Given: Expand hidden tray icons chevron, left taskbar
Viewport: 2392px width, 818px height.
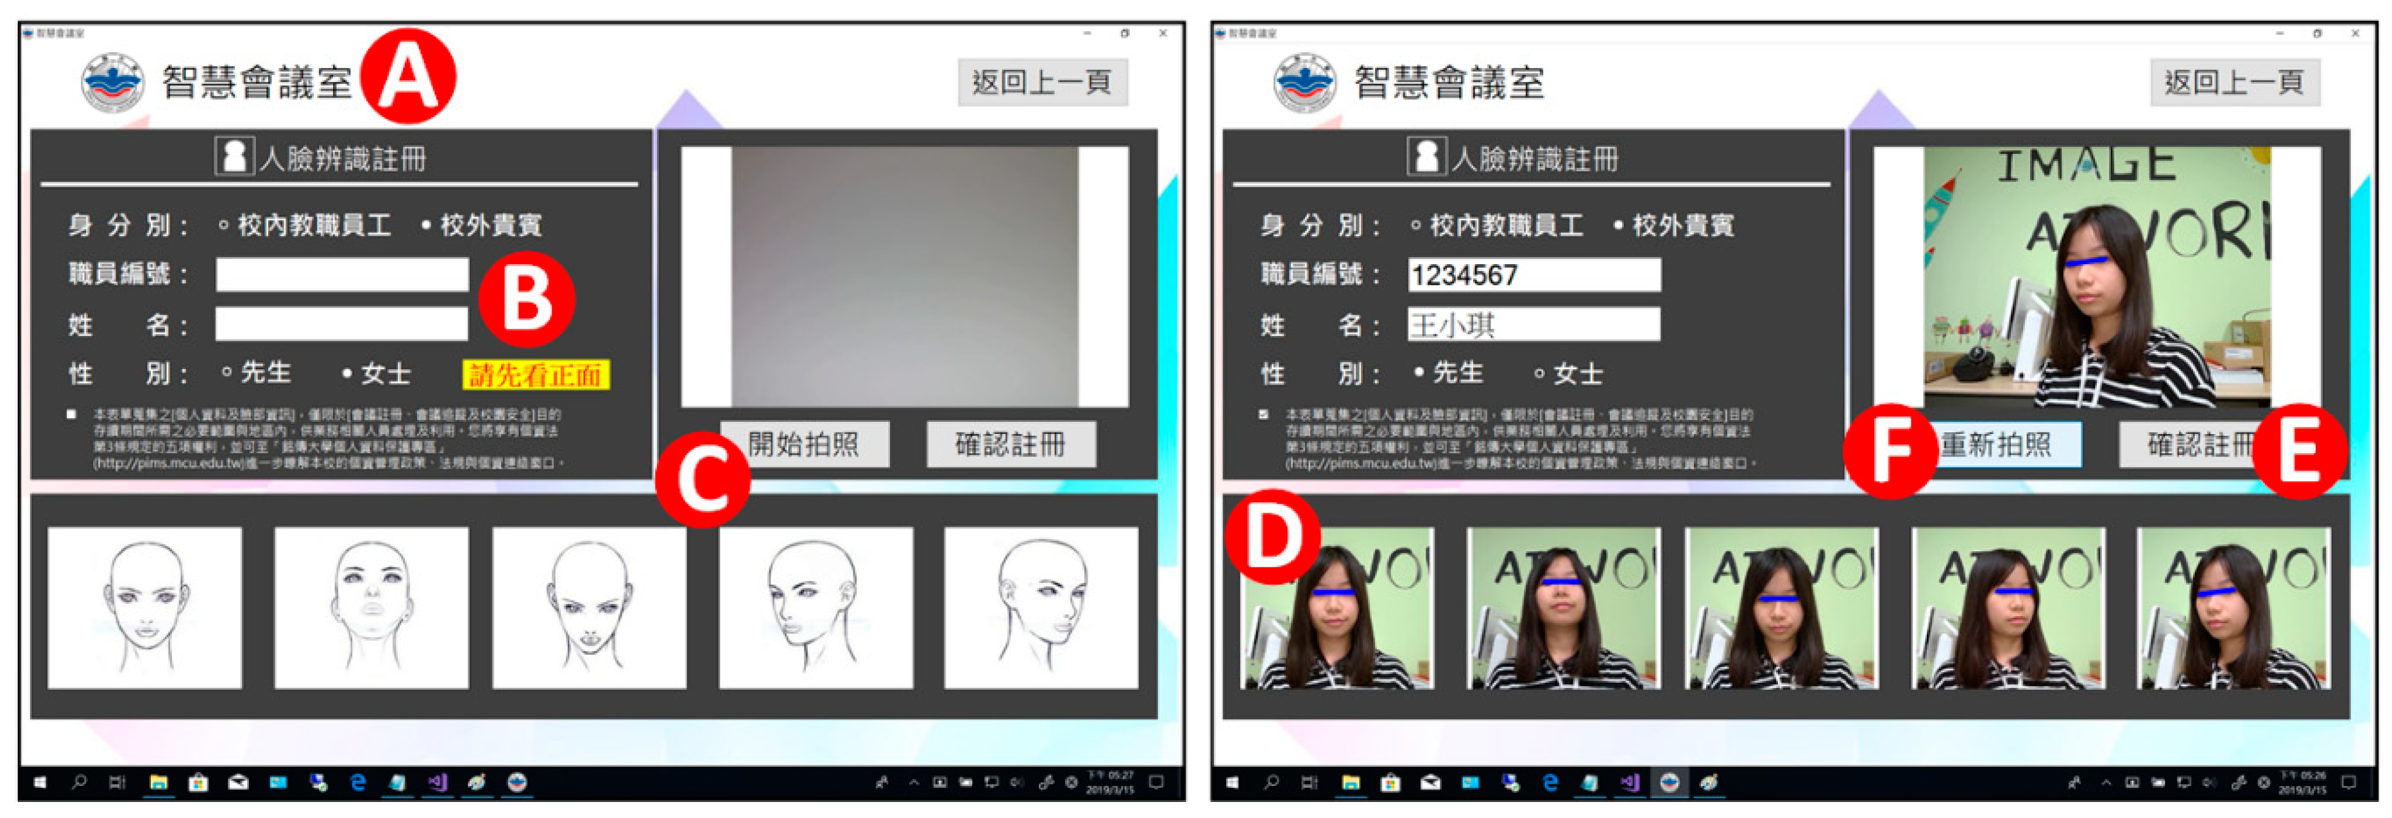Looking at the screenshot, I should [913, 782].
